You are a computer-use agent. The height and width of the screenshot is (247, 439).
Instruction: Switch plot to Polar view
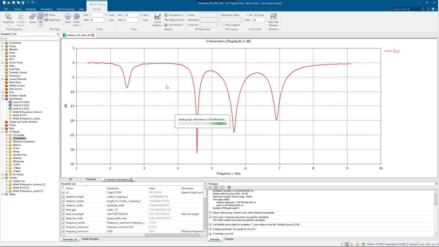[68, 18]
